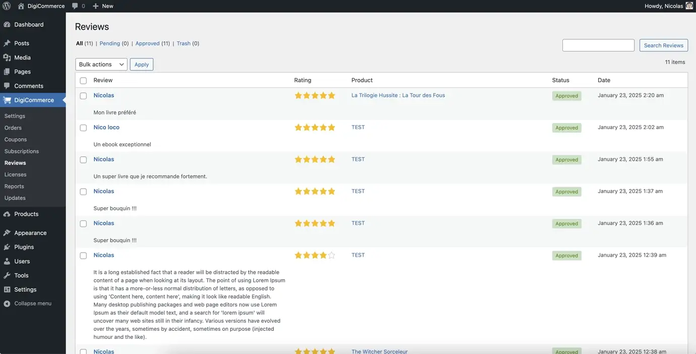Click the Plugins plug icon
The image size is (696, 354).
click(x=7, y=247)
